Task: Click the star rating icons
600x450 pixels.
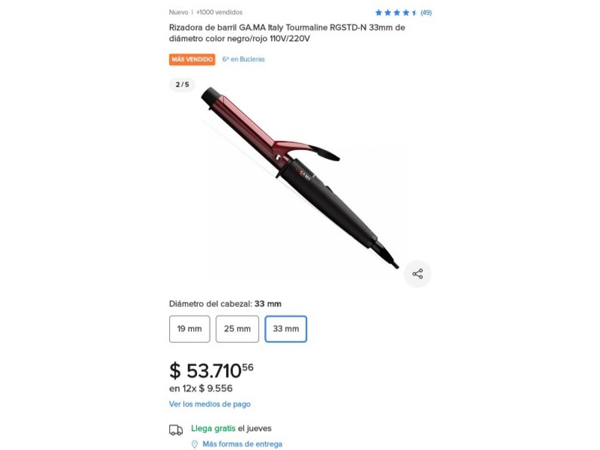Action: 396,13
